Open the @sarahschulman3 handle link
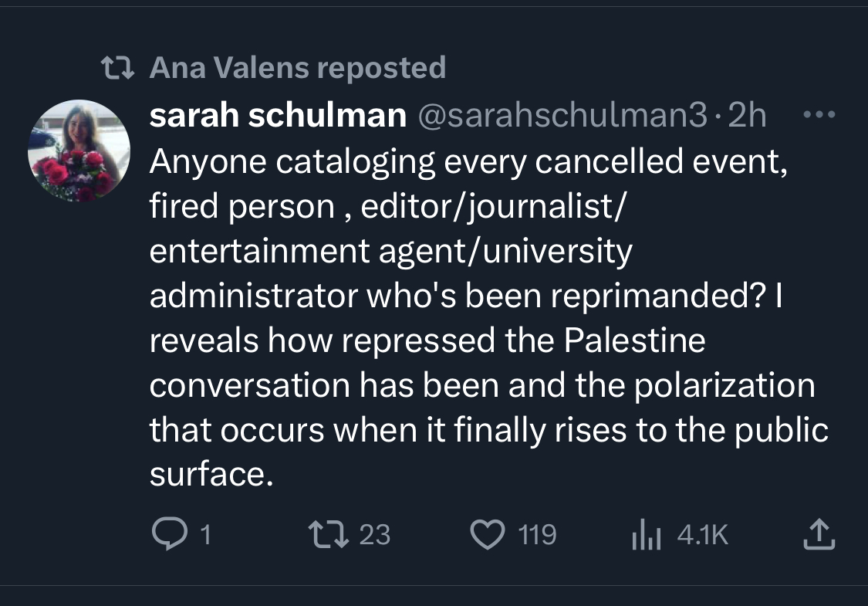This screenshot has width=868, height=606. click(x=562, y=116)
